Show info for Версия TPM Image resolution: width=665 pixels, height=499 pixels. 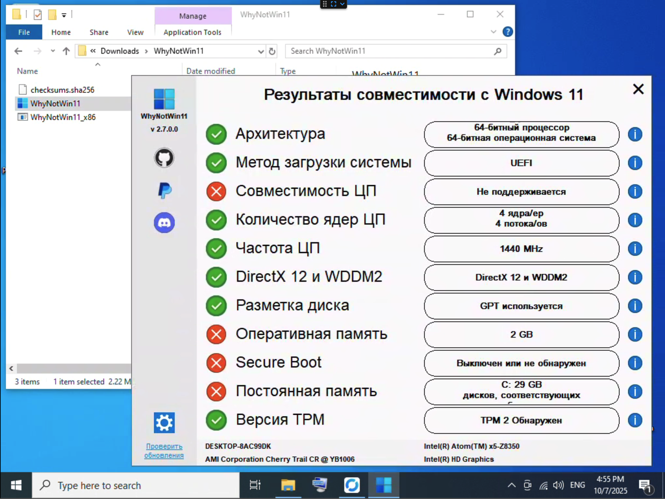pyautogui.click(x=635, y=420)
